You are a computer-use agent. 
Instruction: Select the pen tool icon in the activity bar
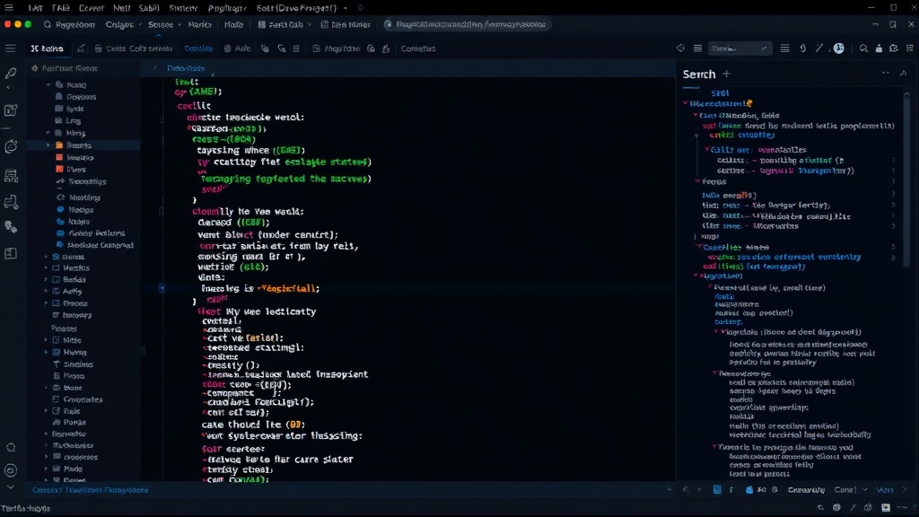(x=11, y=74)
